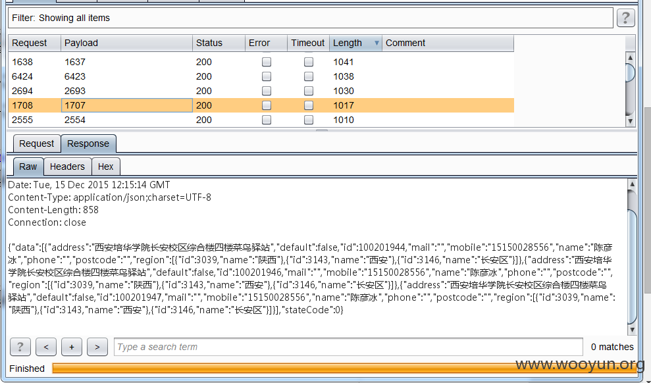The image size is (651, 383).
Task: Click length value 1041
Action: coord(344,62)
